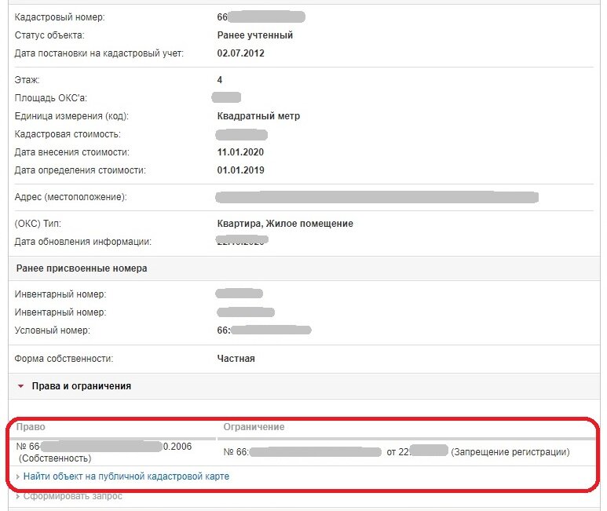Select the type value "Квартира, Жилое помещение"
This screenshot has height=511, width=607.
285,224
